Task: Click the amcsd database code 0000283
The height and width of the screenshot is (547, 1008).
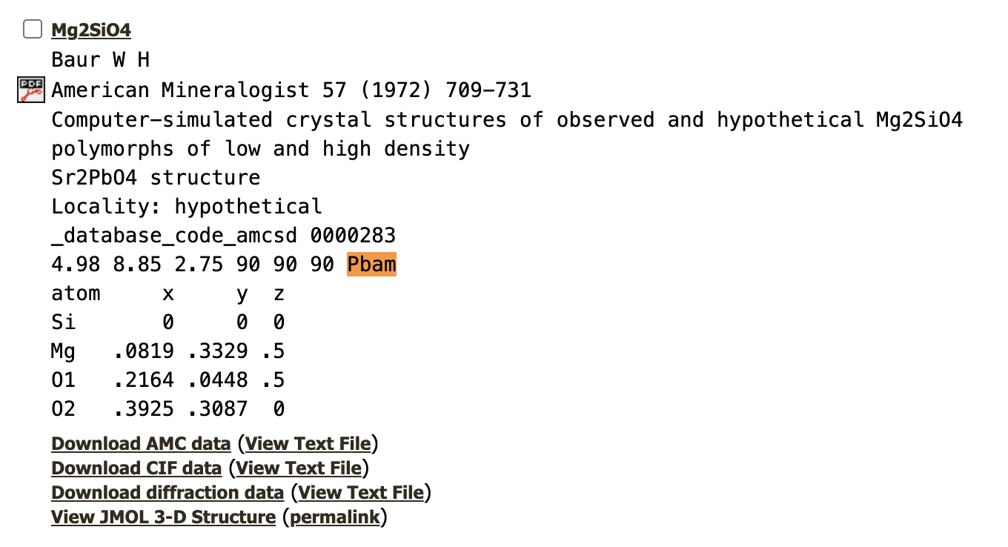Action: pos(353,236)
